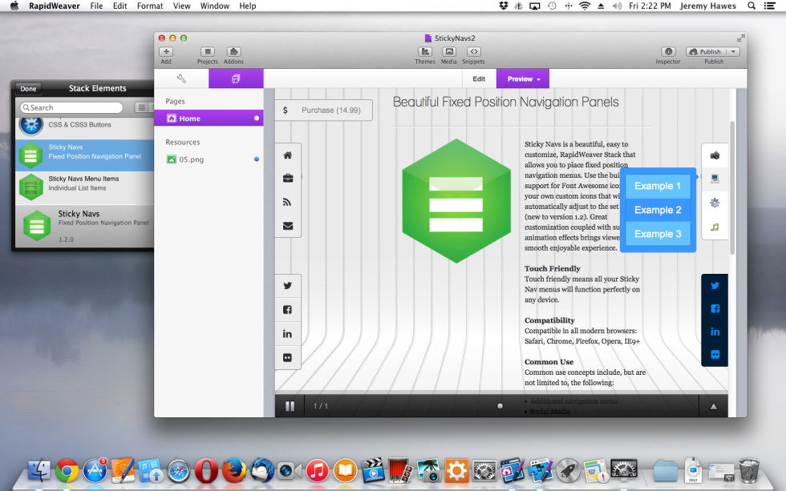Image resolution: width=786 pixels, height=491 pixels.
Task: Toggle list view in Stack Elements panel
Action: 141,107
